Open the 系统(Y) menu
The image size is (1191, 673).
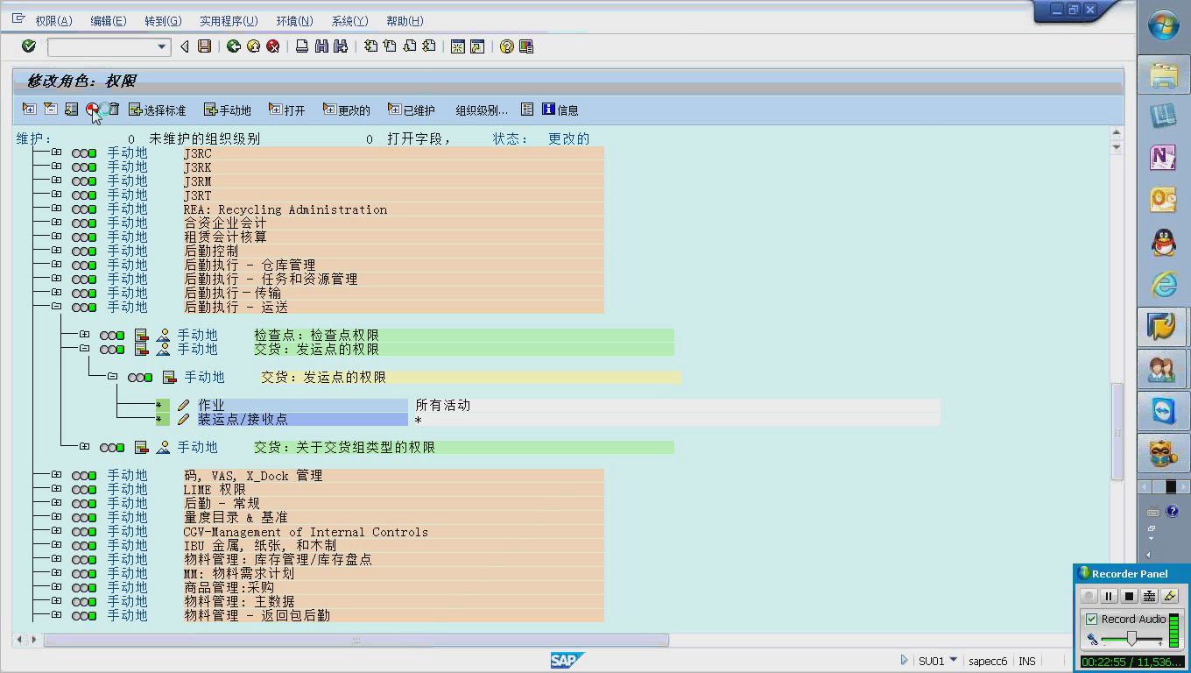point(349,21)
